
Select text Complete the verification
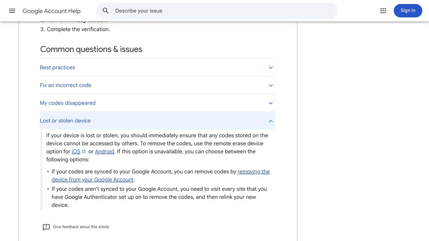click(78, 29)
